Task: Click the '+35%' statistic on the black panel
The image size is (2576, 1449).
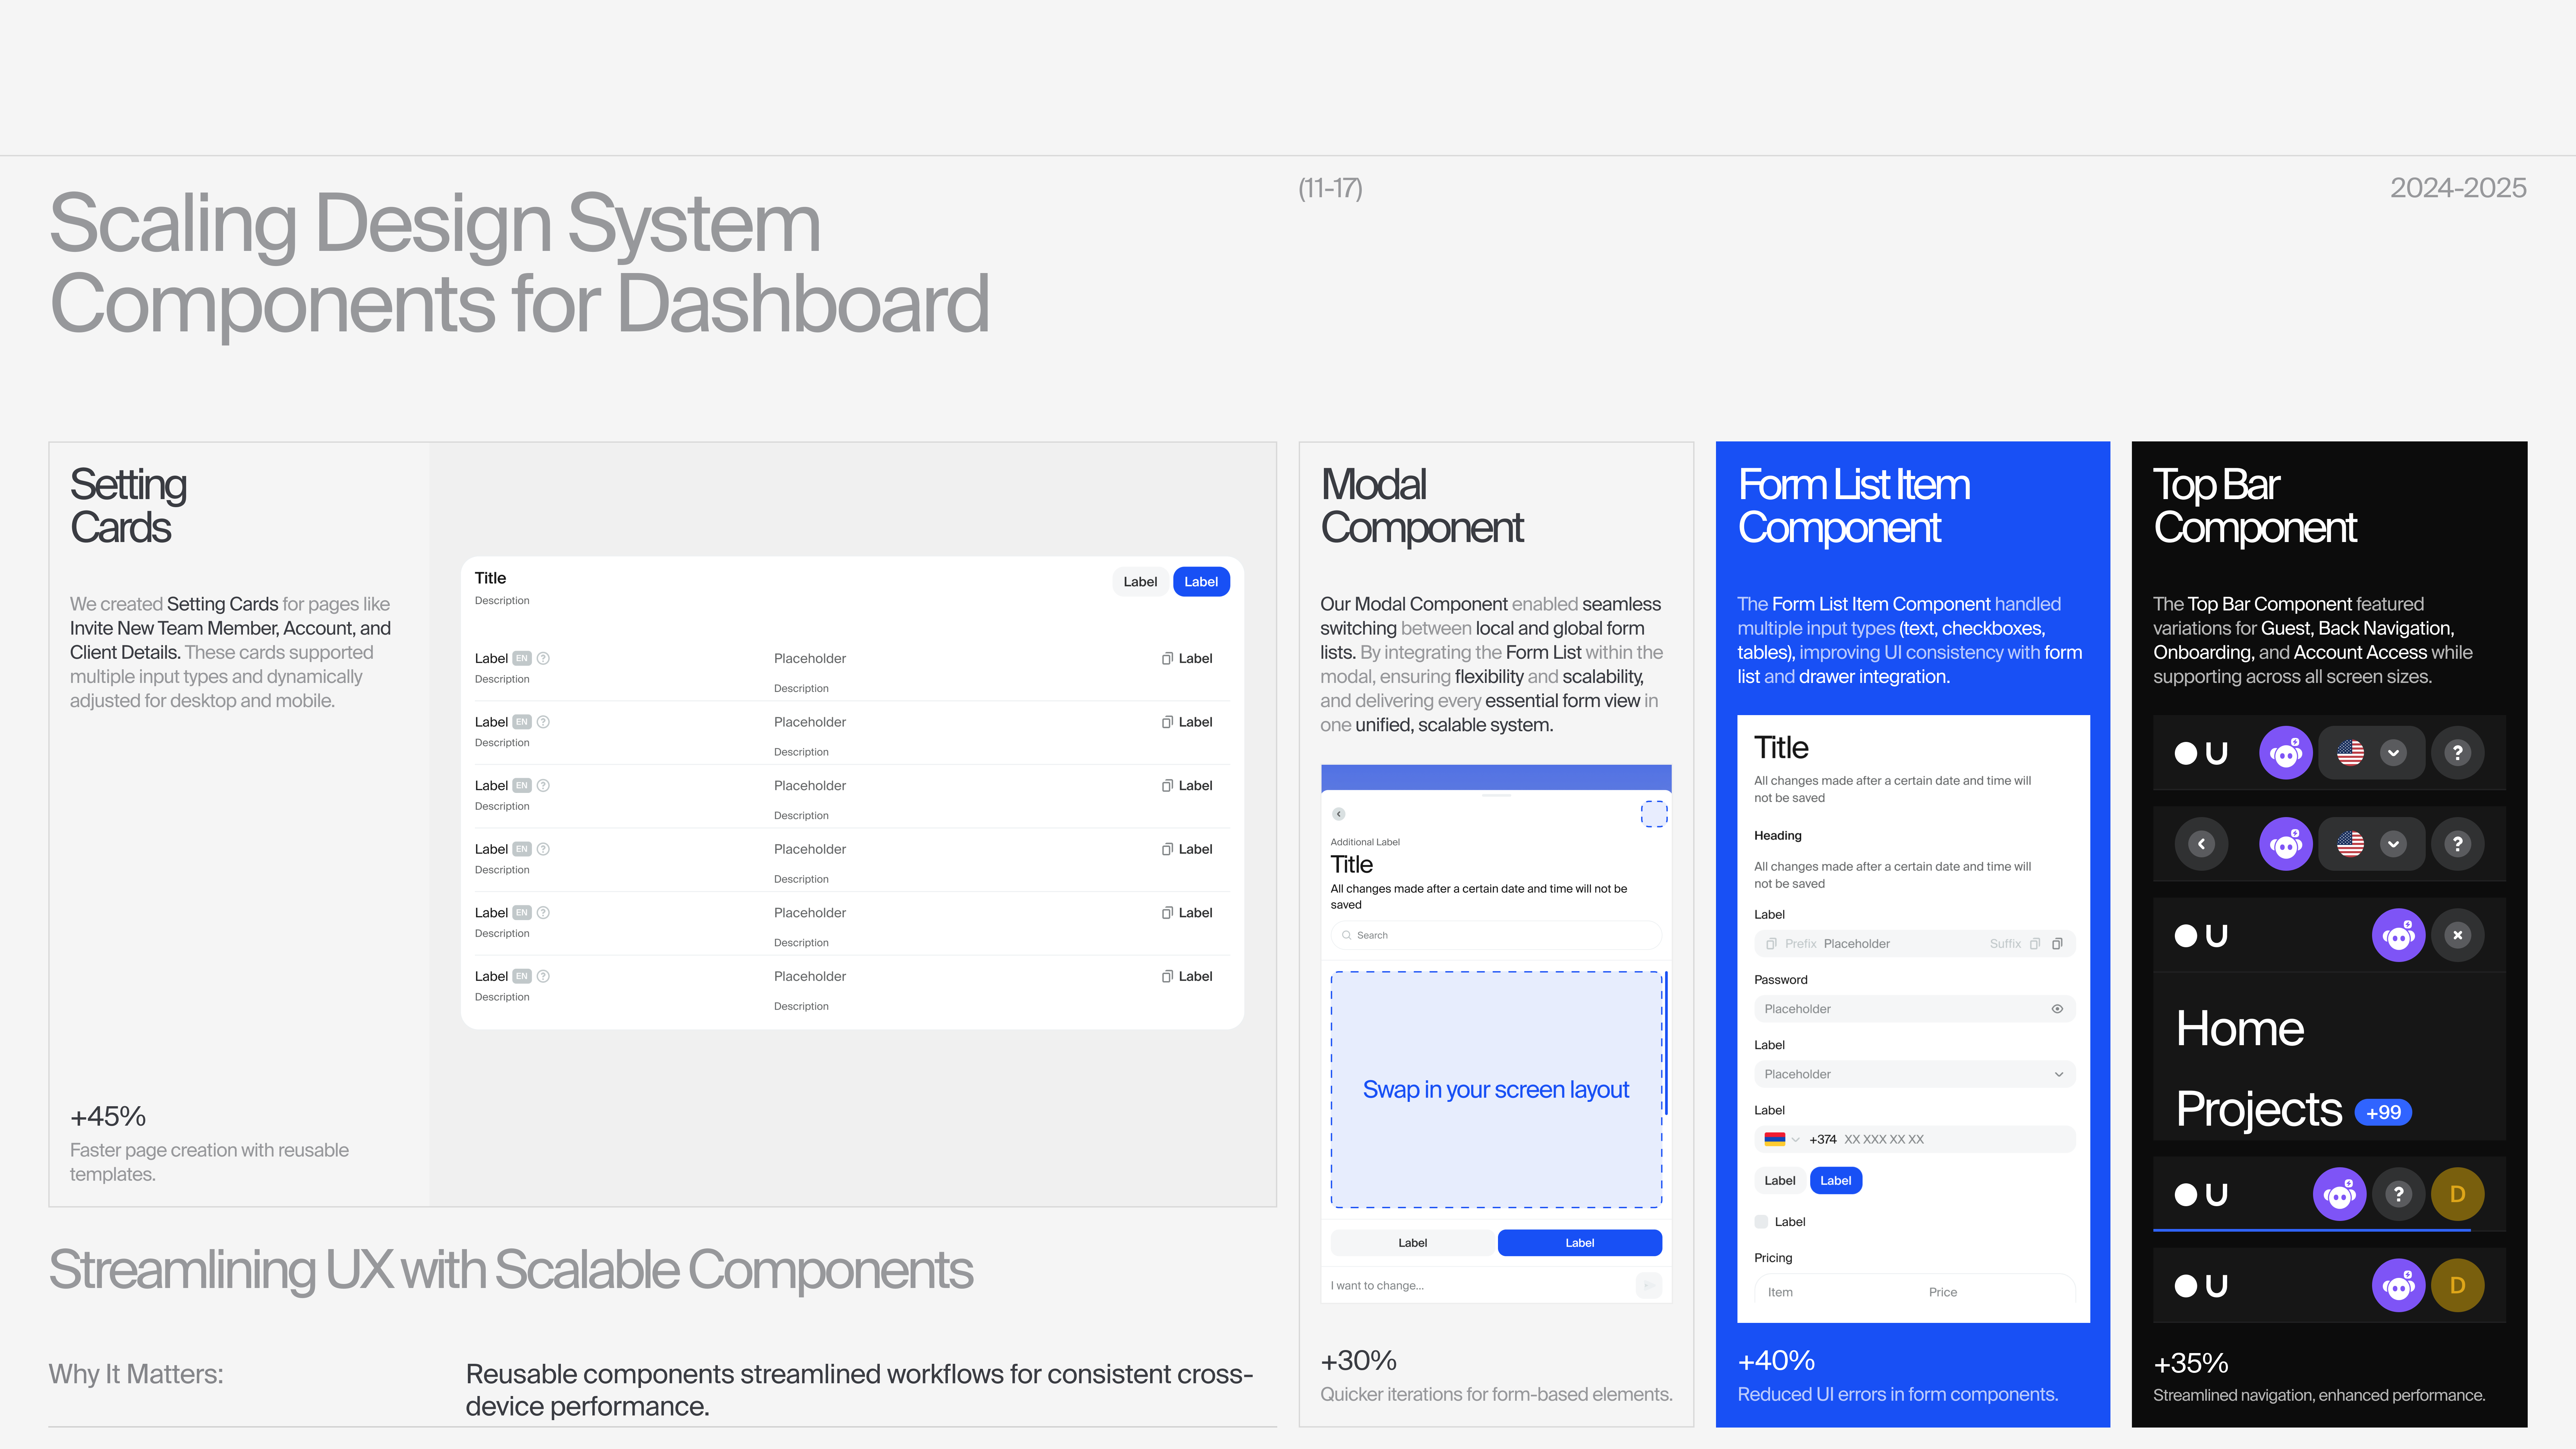Action: [x=2191, y=1363]
